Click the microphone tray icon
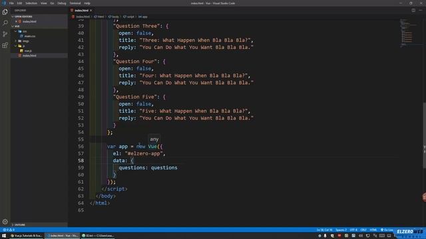The image size is (426, 239). tap(325, 236)
